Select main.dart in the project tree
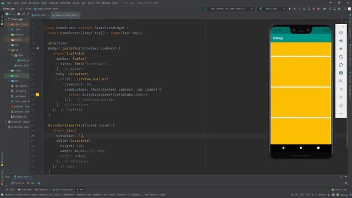352x198 pixels. [21, 65]
